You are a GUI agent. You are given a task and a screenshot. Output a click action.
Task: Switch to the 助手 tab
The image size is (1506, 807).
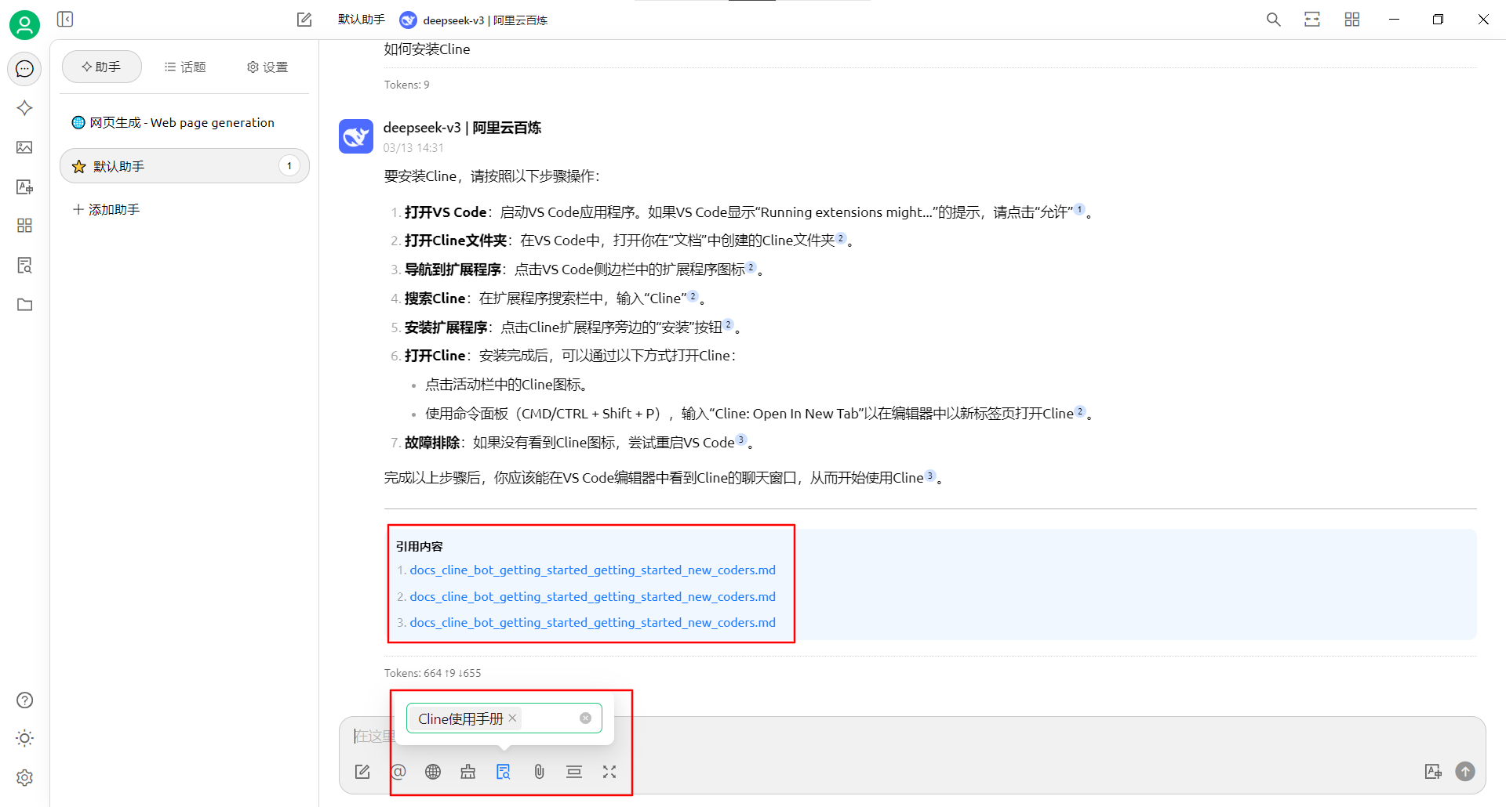tap(102, 67)
